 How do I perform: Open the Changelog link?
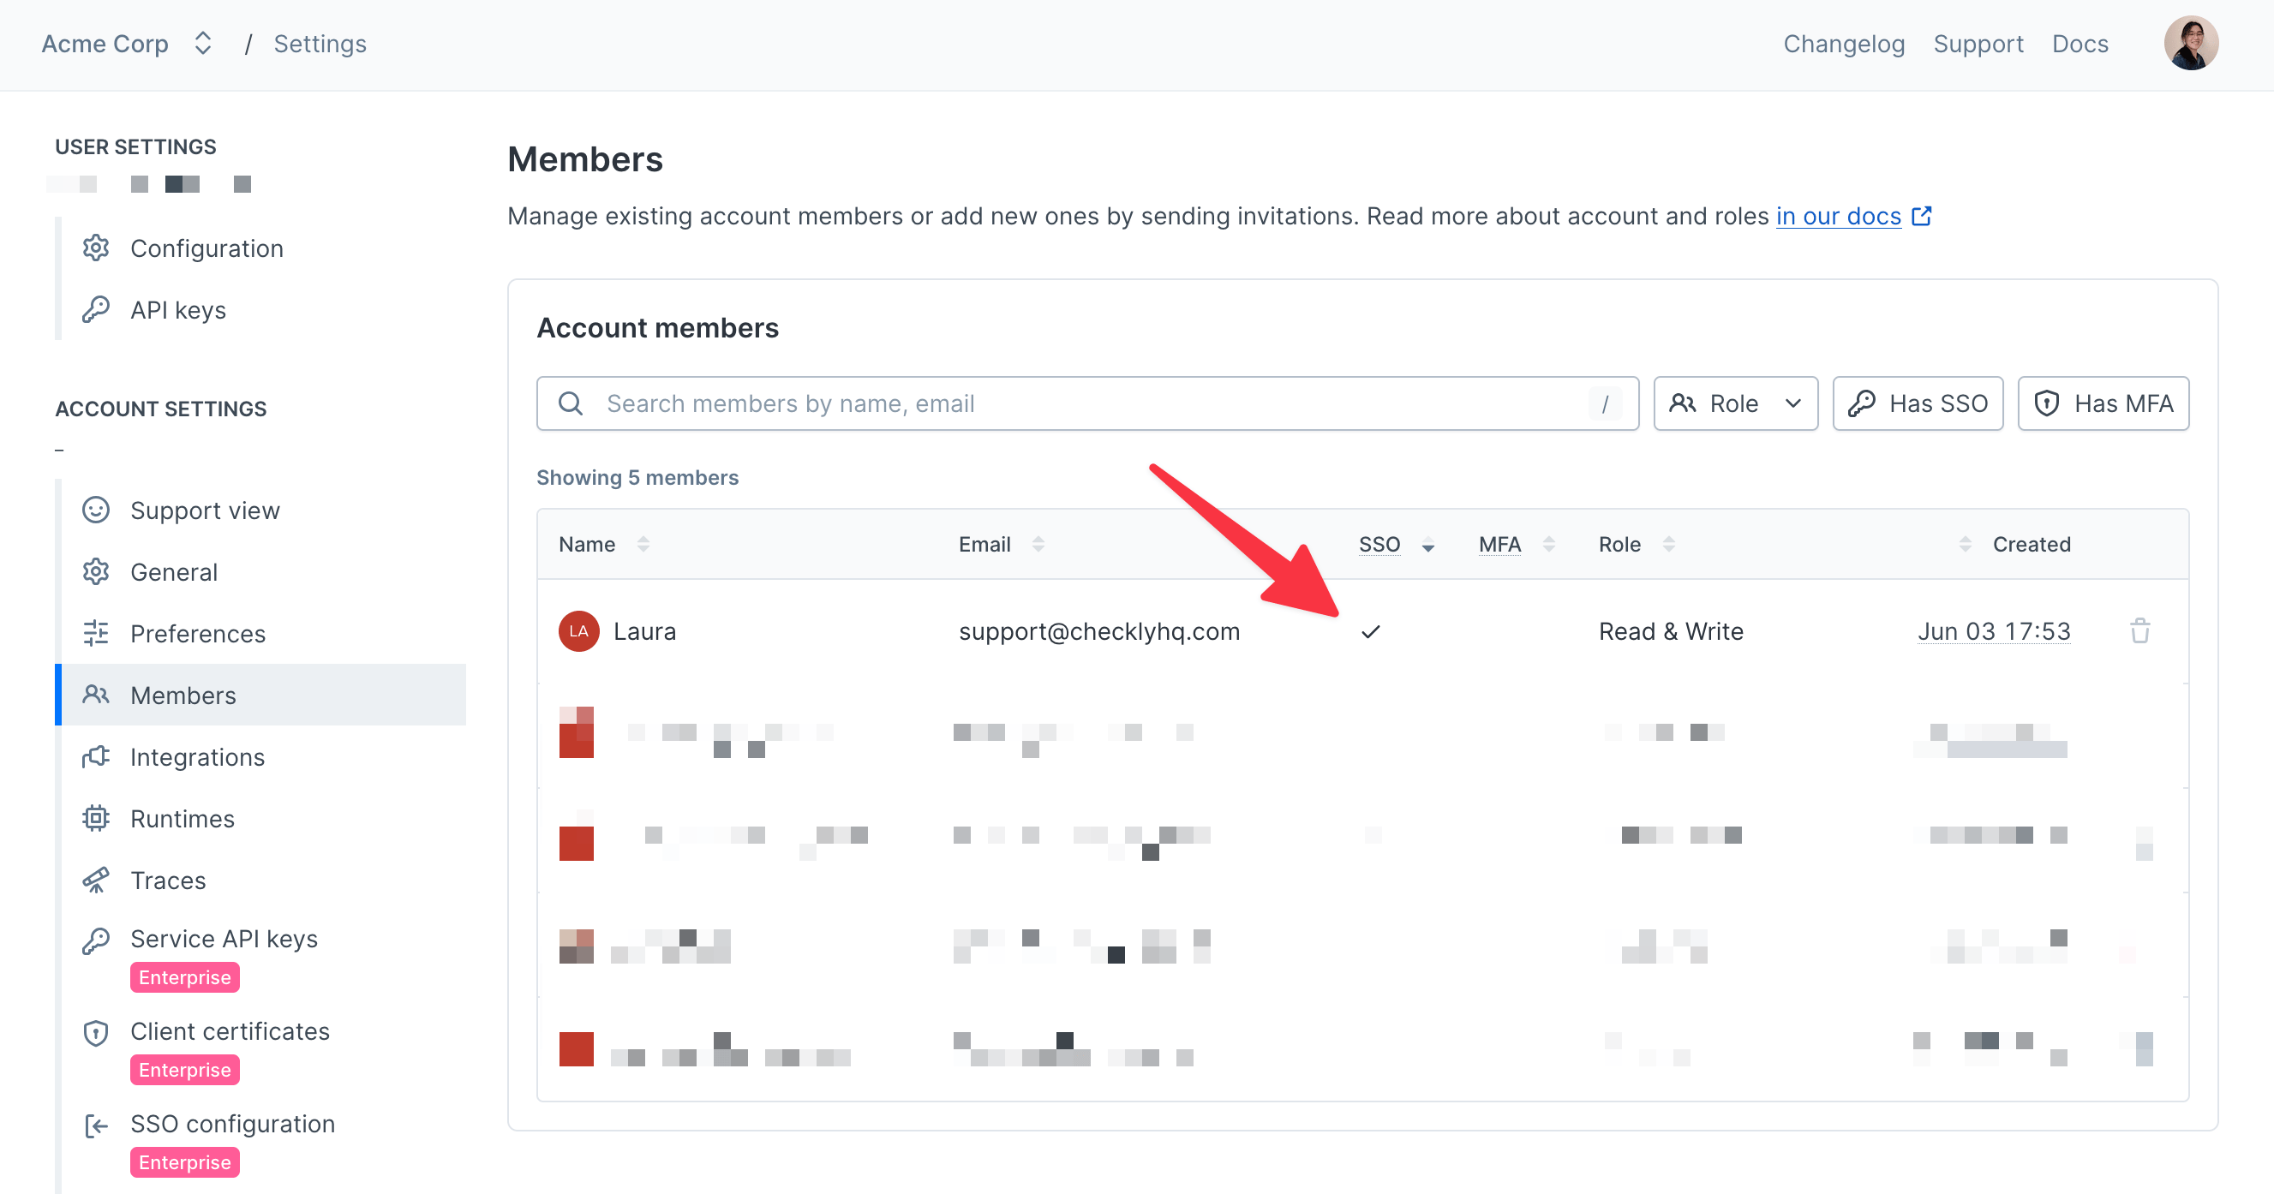pyautogui.click(x=1843, y=43)
